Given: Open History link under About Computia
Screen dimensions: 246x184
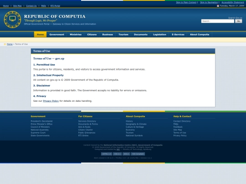Looking at the screenshot, I should click(129, 121).
